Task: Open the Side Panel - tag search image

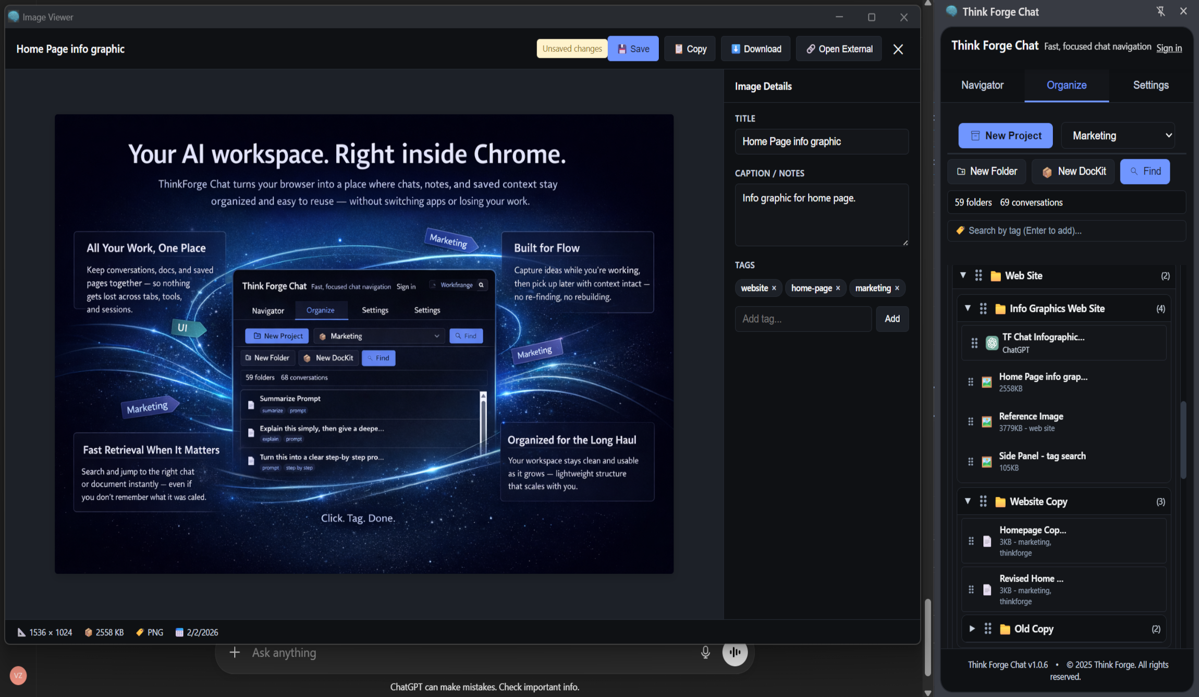Action: pos(1063,461)
